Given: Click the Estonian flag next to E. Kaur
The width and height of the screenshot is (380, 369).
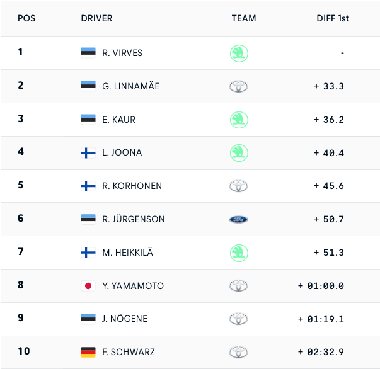Looking at the screenshot, I should click(x=88, y=119).
